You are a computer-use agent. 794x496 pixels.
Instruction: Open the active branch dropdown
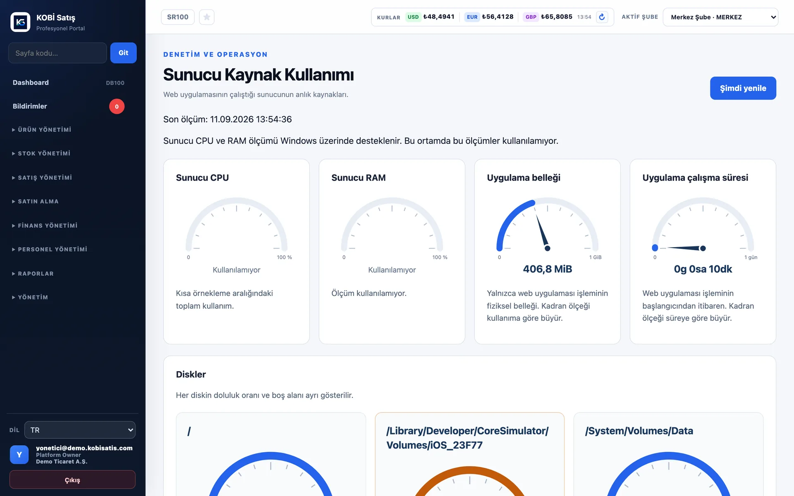tap(720, 17)
